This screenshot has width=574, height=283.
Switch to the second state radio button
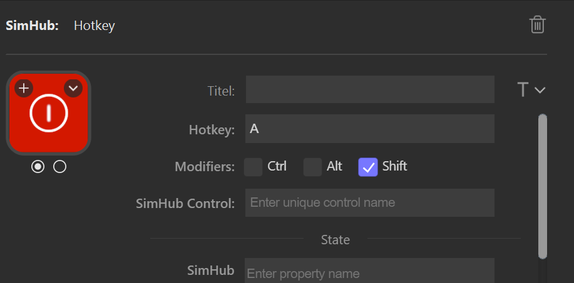(59, 167)
